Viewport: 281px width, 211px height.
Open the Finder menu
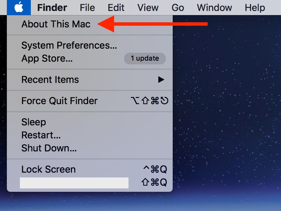[x=52, y=8]
